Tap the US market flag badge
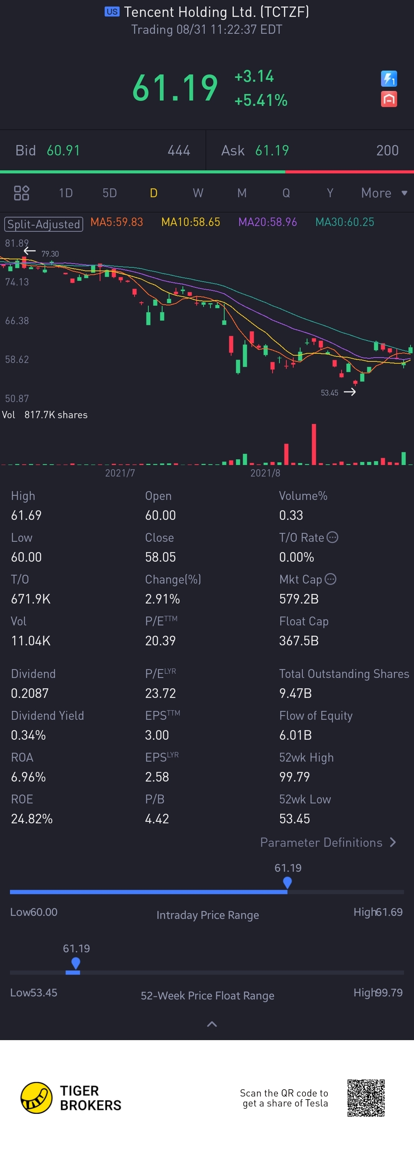 click(112, 12)
